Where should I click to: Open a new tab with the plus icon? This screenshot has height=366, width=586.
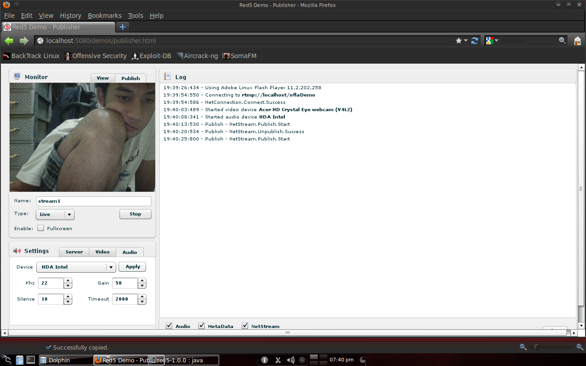[x=122, y=27]
